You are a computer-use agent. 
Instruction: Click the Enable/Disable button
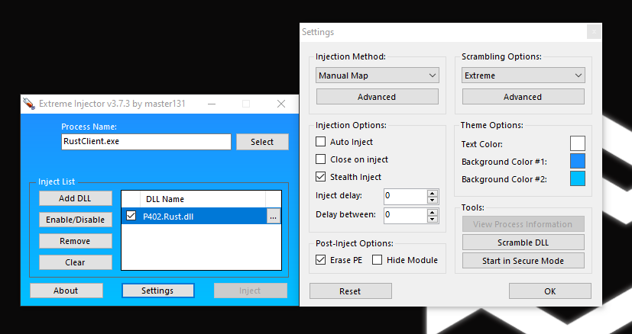point(76,220)
